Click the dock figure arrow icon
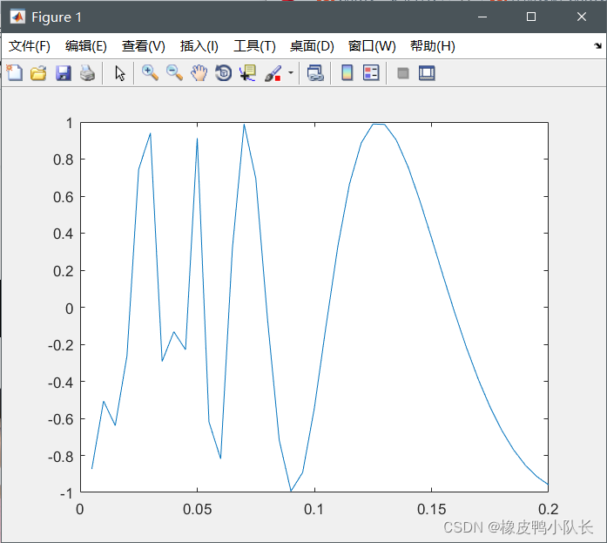Viewport: 607px width, 543px height. point(597,45)
